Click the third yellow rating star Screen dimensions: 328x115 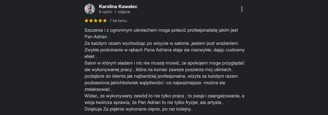pyautogui.click(x=96, y=21)
